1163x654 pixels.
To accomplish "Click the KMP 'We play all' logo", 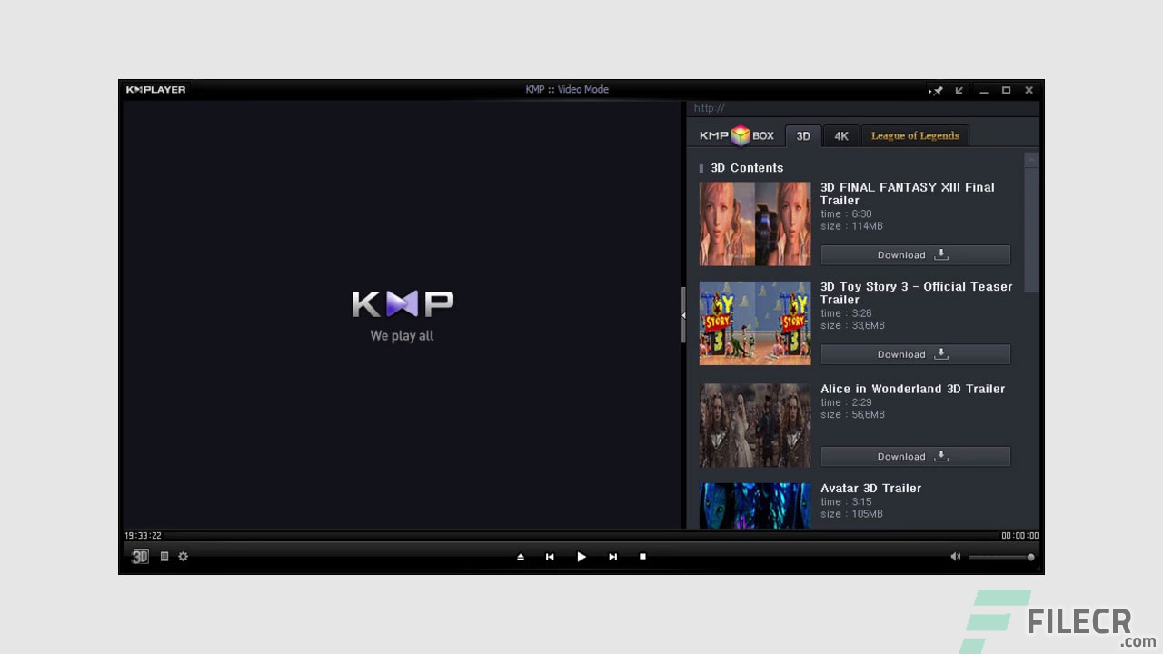I will 403,315.
